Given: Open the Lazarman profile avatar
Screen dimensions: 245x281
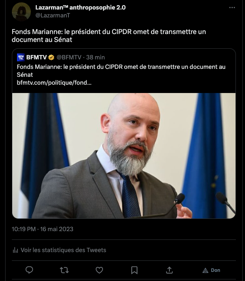Looking at the screenshot, I should (x=21, y=12).
